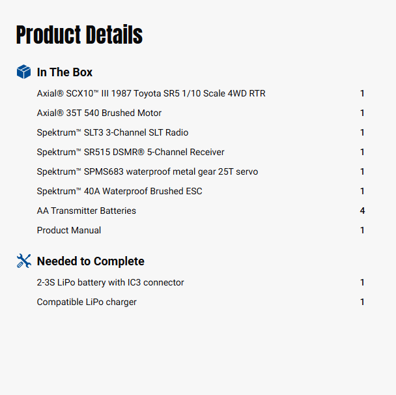
Task: Click the Axial SCX10 III Toyota SR5 item
Action: click(x=151, y=94)
